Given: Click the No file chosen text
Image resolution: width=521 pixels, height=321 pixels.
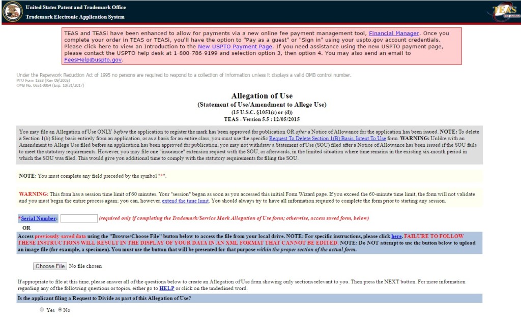Looking at the screenshot, I should 86,266.
